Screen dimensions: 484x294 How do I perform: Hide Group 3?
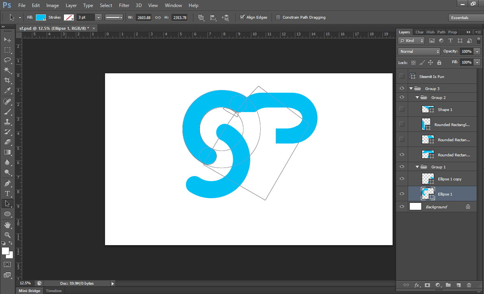pos(402,88)
